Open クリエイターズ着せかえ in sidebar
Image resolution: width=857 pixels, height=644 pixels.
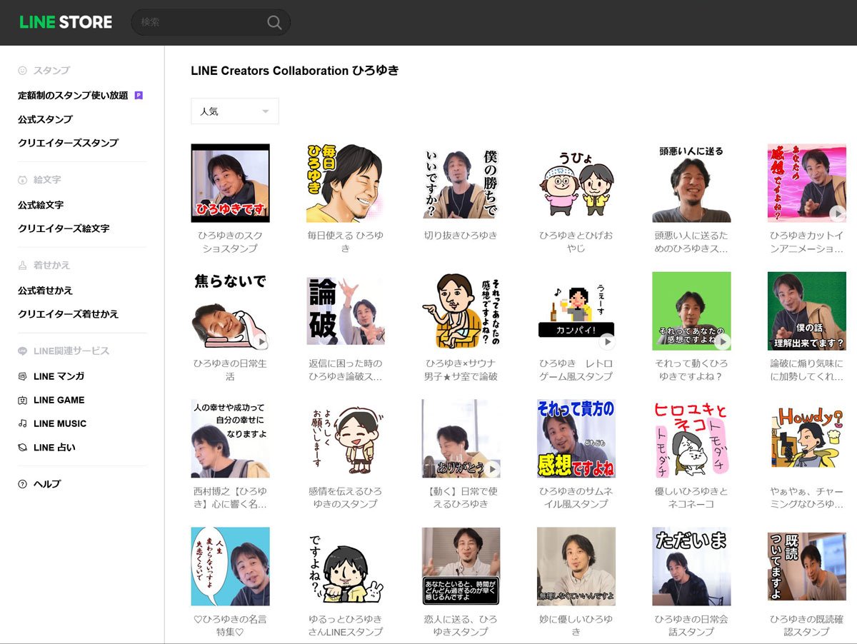68,314
